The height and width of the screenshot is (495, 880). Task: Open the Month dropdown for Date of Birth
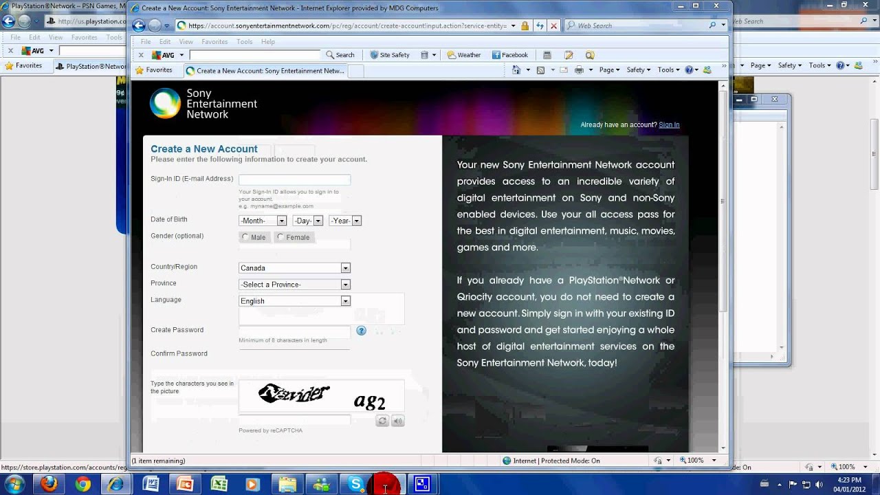263,221
